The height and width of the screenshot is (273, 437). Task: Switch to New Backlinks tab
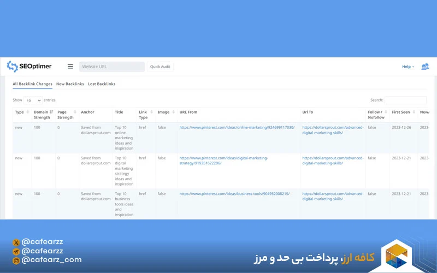(70, 84)
